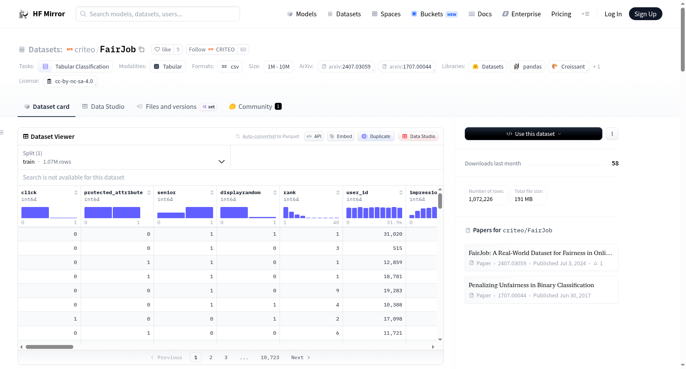Click the criteo organization link in the title
This screenshot has height=369, width=686.
85,50
